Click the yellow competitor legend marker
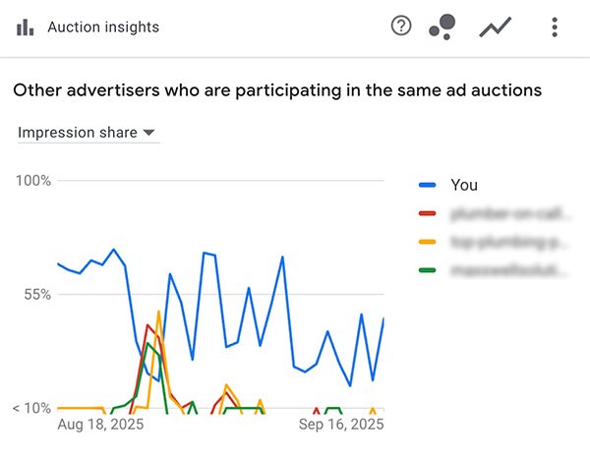The image size is (590, 460). click(427, 241)
